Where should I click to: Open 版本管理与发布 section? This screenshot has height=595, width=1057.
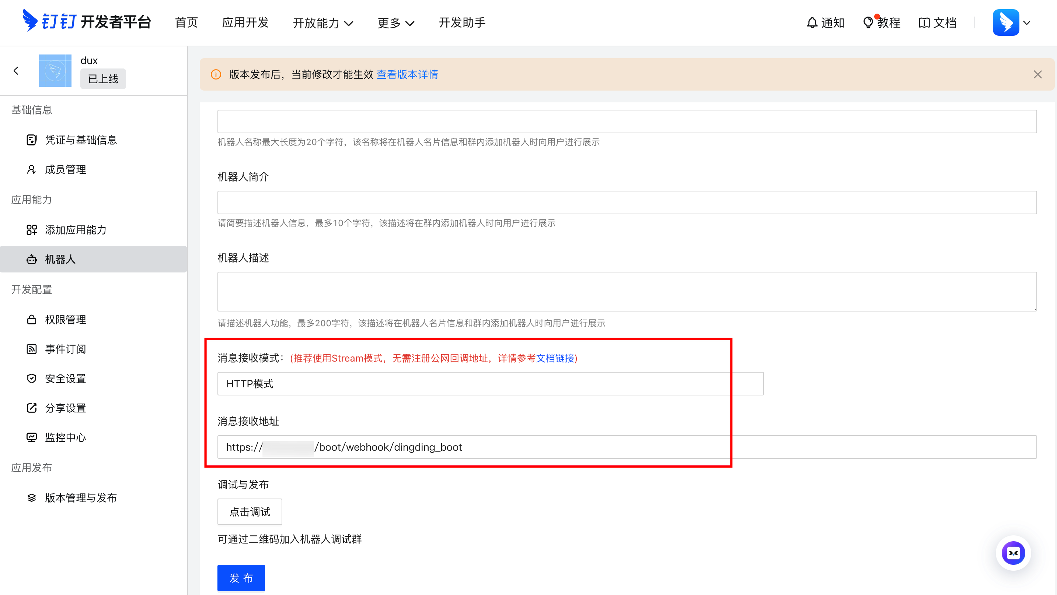click(81, 497)
